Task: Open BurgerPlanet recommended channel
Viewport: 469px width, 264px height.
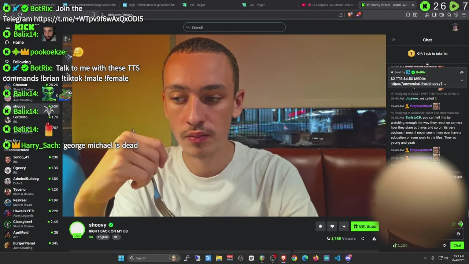Action: pos(31,245)
